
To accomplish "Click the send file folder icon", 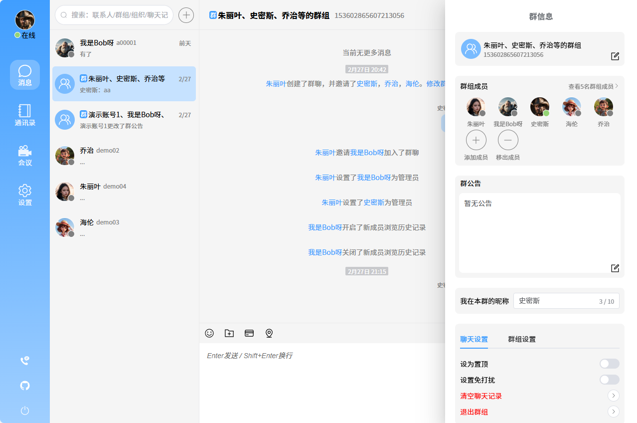I will [x=229, y=333].
